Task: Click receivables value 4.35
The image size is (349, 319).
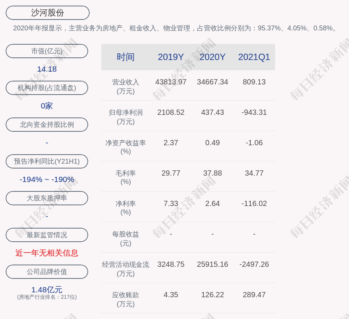Action: tap(171, 295)
